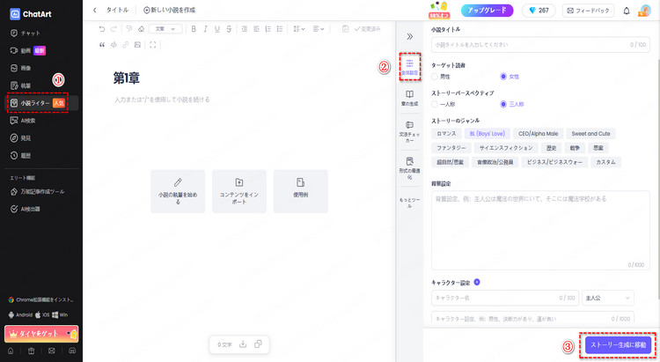The image size is (660, 362).
Task: Create a new novel (新しい小説を作成)
Action: click(169, 10)
